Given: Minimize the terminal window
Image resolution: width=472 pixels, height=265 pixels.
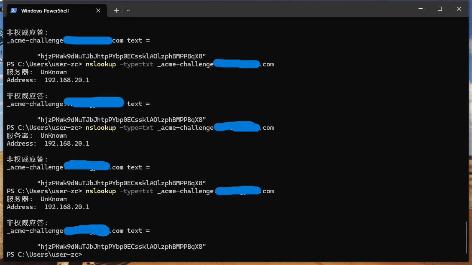Looking at the screenshot, I should [x=421, y=9].
